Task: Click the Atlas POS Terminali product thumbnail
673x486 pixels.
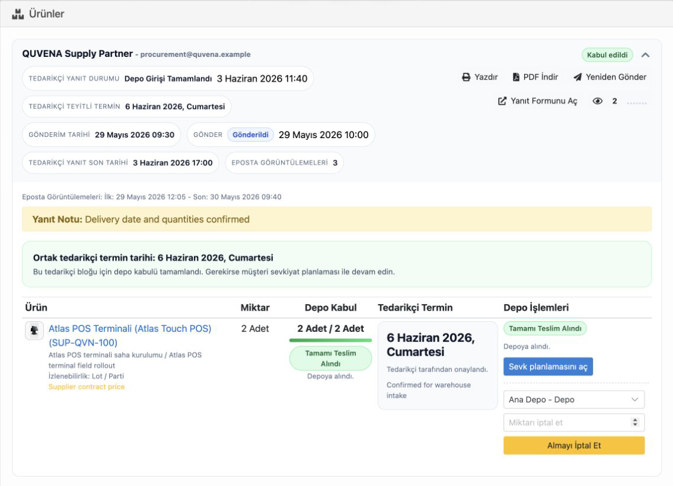Action: click(x=34, y=331)
